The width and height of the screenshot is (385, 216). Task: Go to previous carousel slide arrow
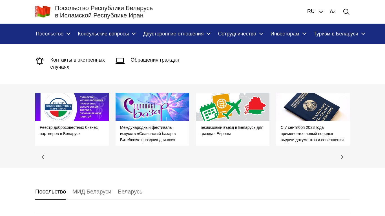(43, 157)
